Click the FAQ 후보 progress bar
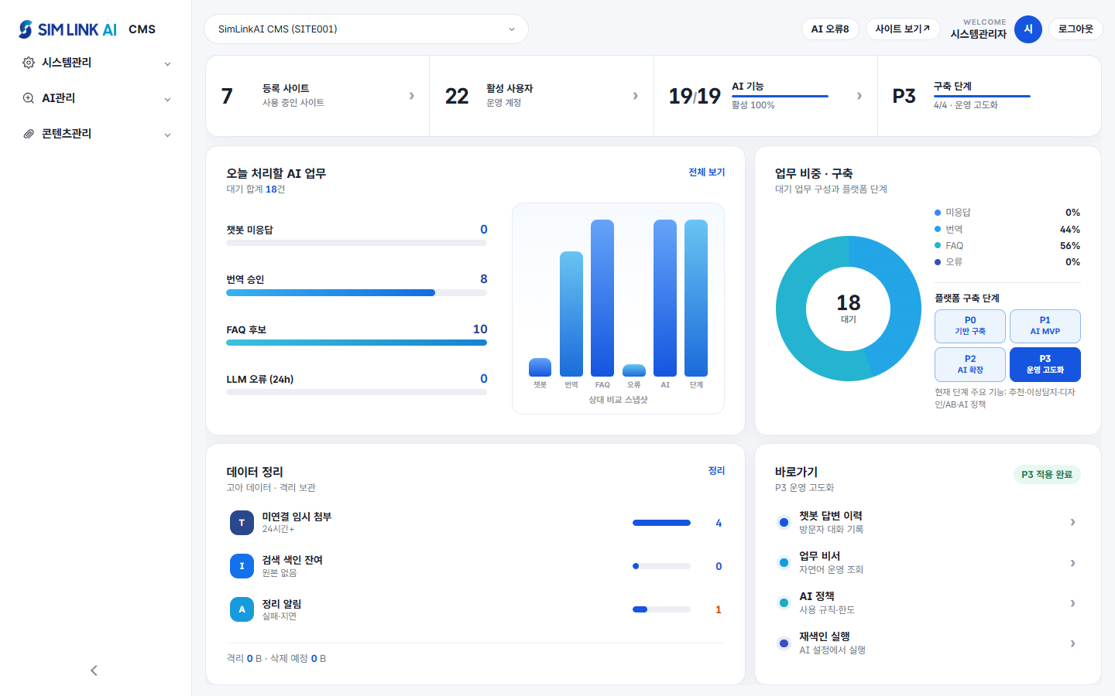This screenshot has width=1115, height=696. click(356, 343)
